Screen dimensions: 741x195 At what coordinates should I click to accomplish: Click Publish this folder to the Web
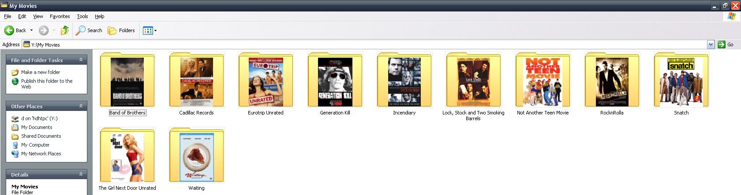pos(47,84)
